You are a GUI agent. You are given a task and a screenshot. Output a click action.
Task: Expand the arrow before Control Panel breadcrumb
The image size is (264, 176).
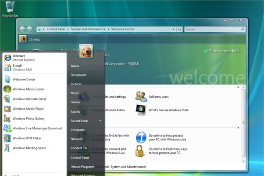point(44,29)
